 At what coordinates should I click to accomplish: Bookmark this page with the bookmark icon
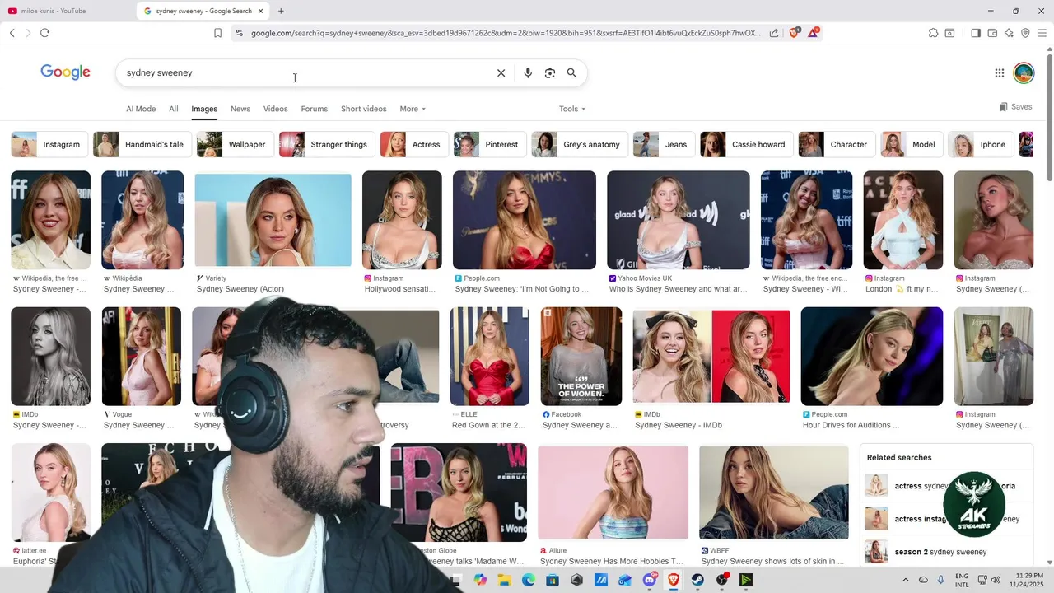tap(217, 33)
